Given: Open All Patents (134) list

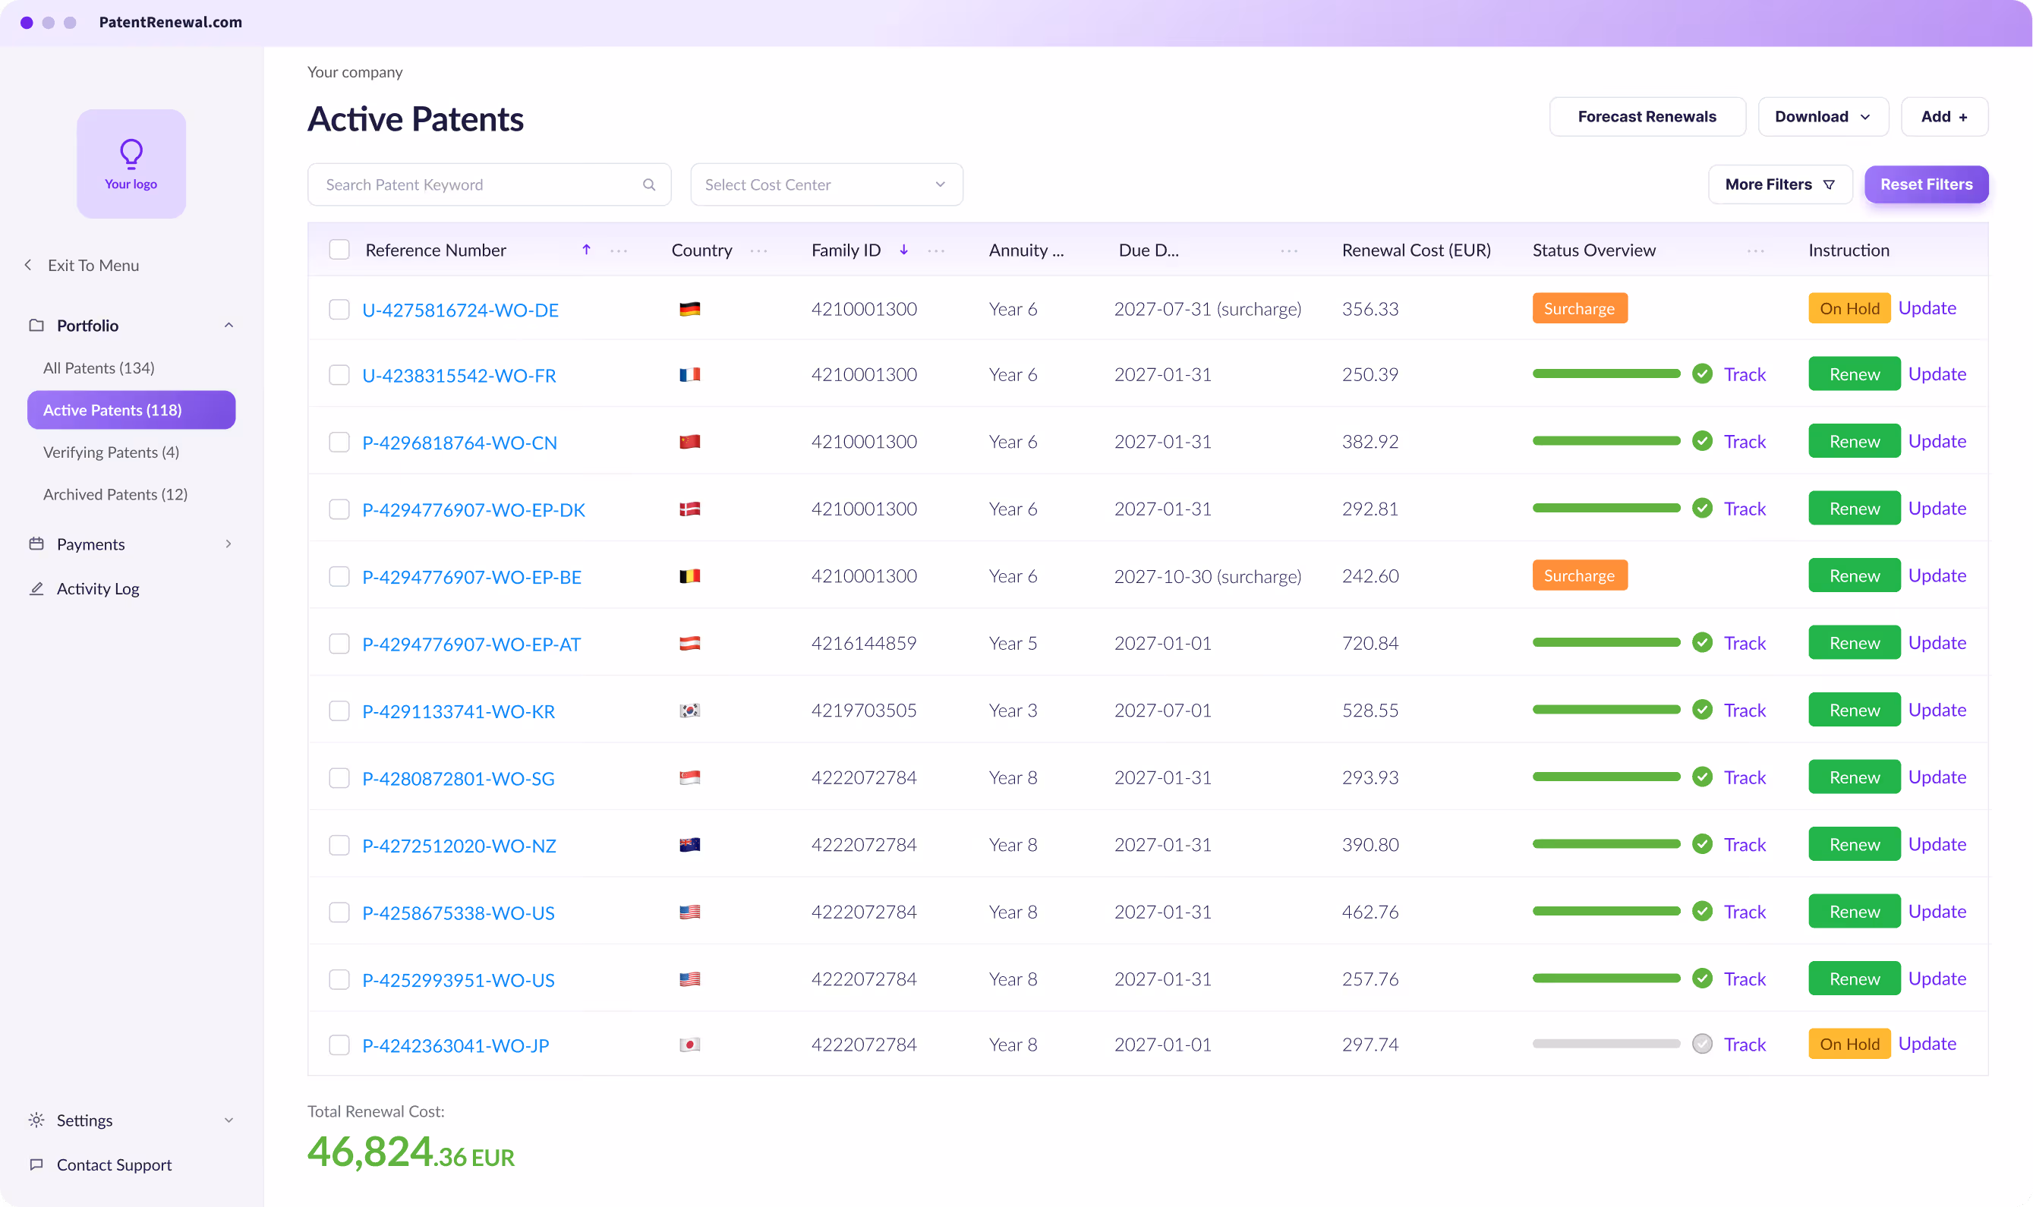Looking at the screenshot, I should (x=99, y=367).
